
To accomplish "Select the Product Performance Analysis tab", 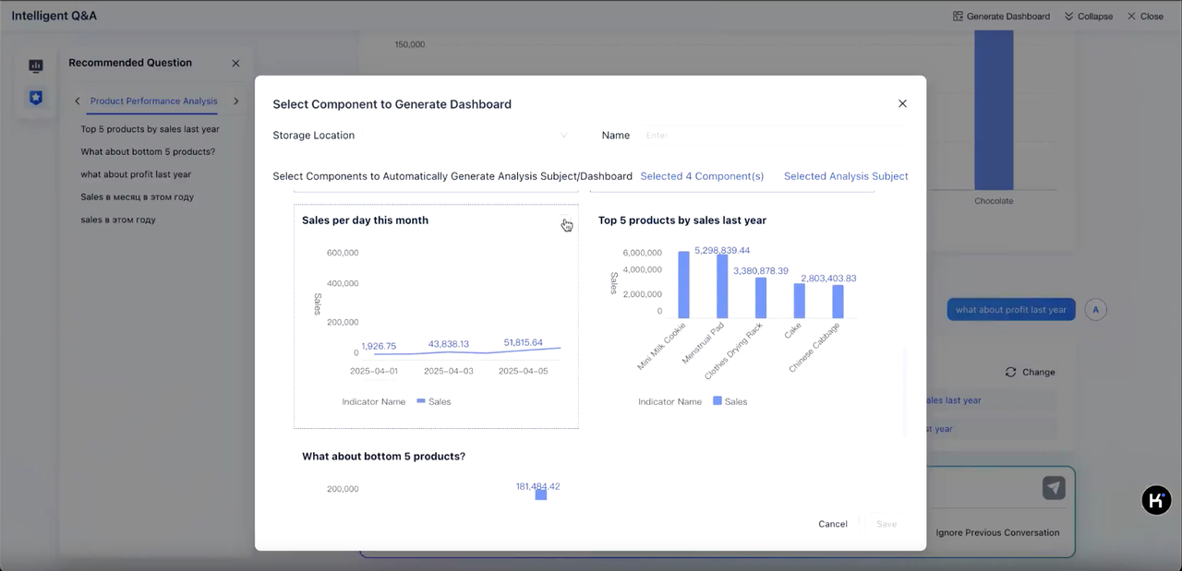I will tap(154, 101).
